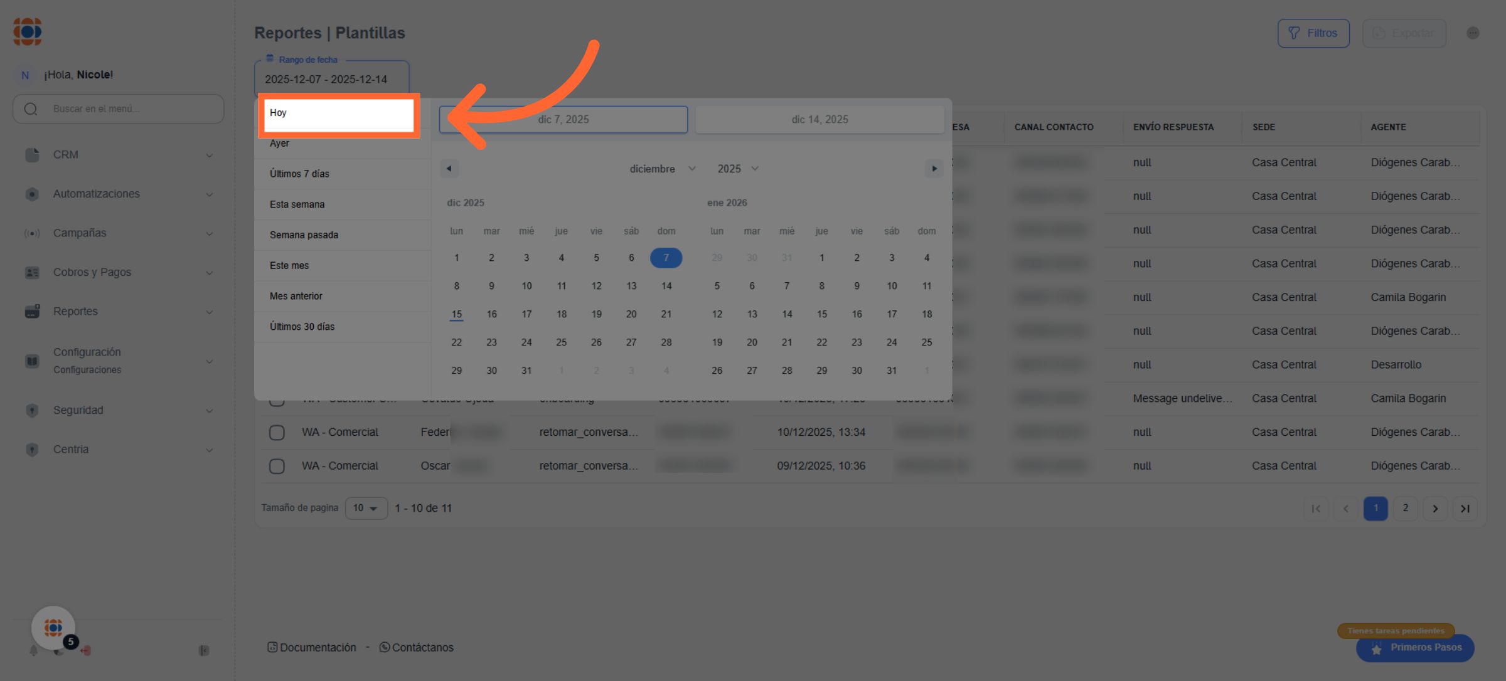Click the previous month arrow in calendar
This screenshot has height=681, width=1506.
449,169
